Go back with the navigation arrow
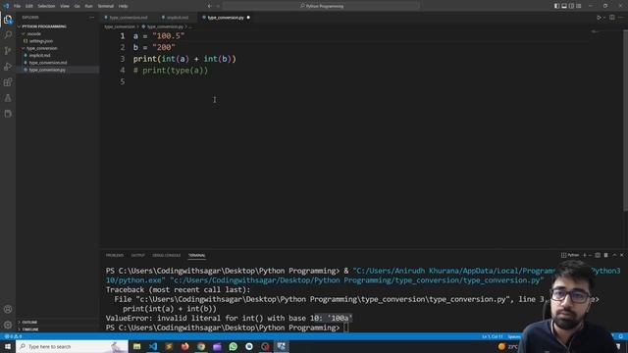The image size is (628, 353). pos(209,6)
